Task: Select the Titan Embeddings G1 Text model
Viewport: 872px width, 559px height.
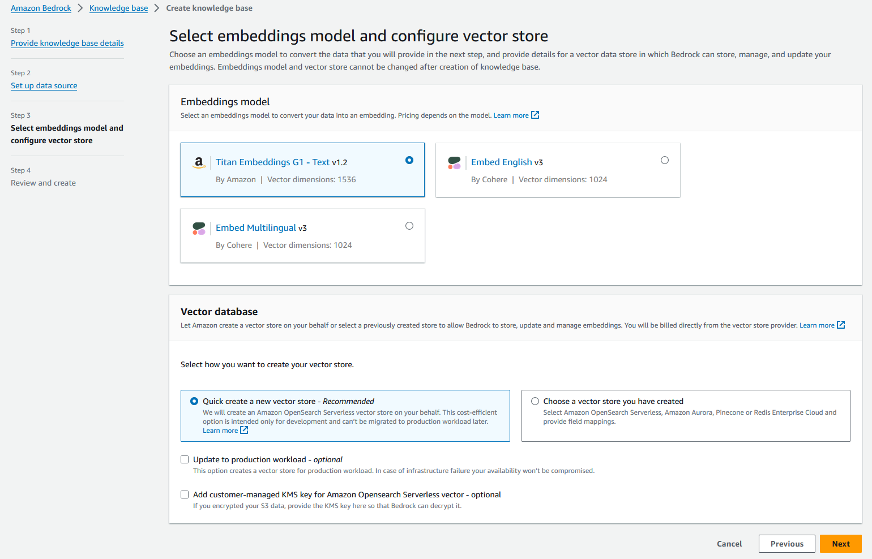Action: (409, 160)
